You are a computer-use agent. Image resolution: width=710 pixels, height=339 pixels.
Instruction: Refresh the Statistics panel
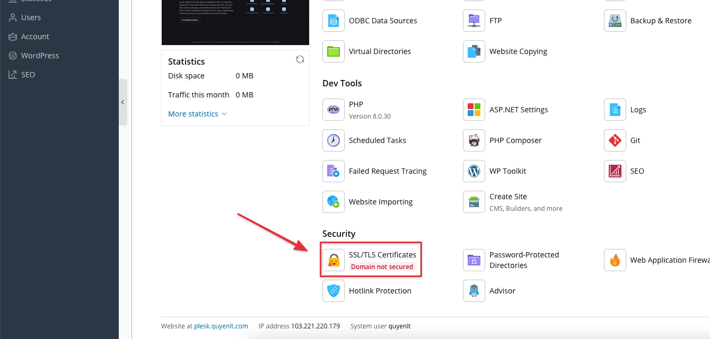click(300, 60)
